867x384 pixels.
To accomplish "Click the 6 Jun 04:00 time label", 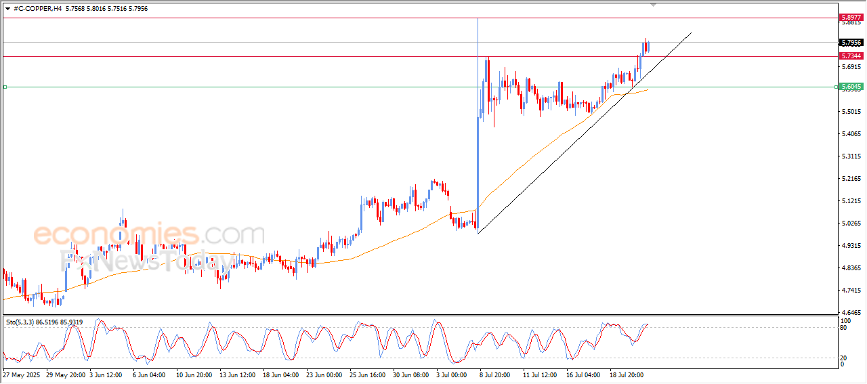I will click(150, 374).
